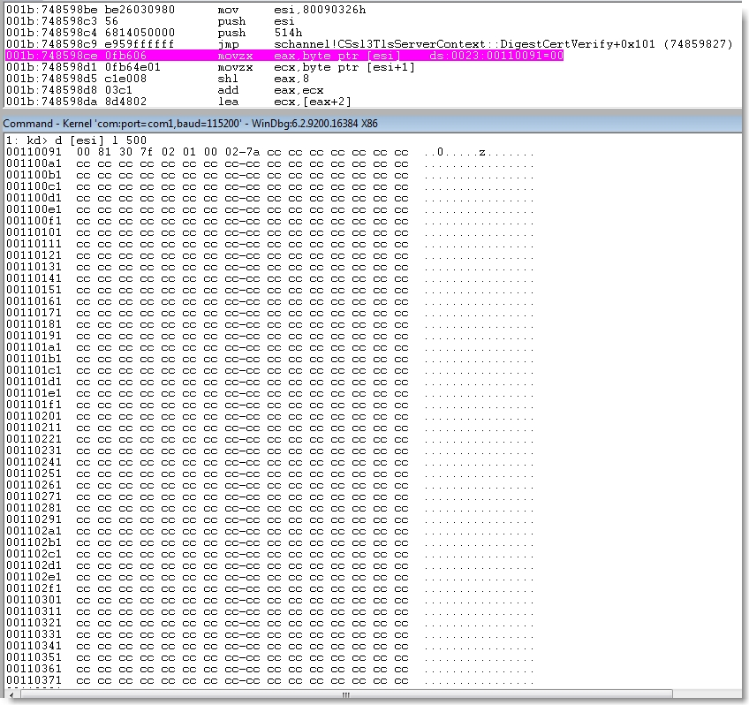Click the jump target address (74859827)

tap(707, 44)
